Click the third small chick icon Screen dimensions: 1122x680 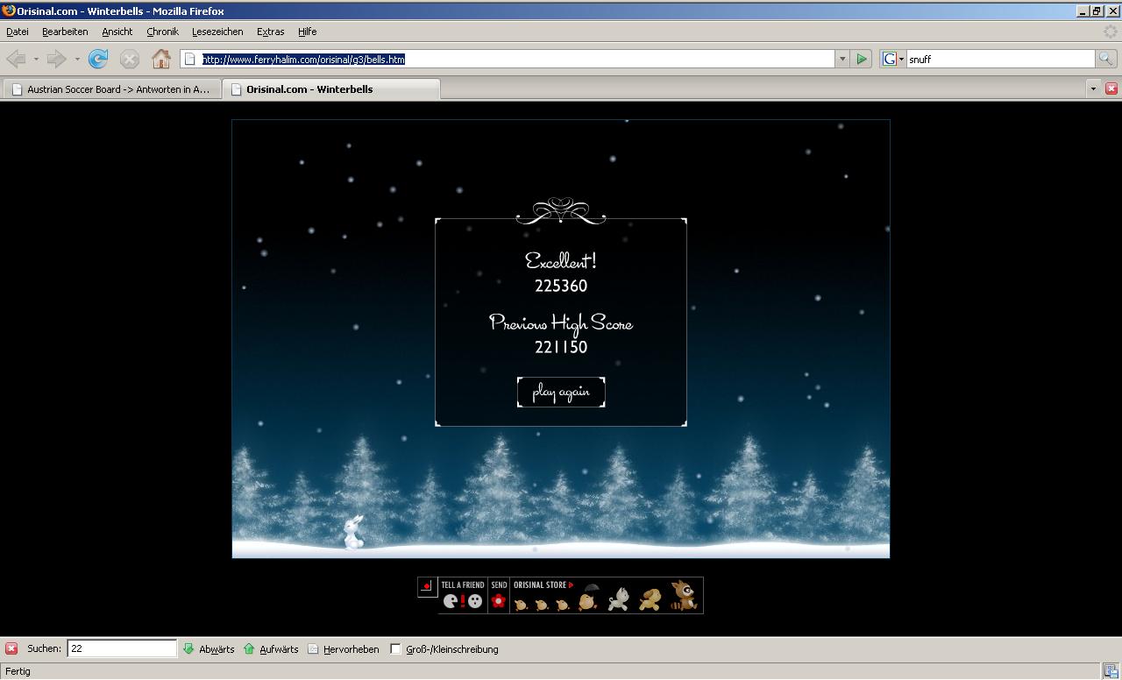point(563,604)
